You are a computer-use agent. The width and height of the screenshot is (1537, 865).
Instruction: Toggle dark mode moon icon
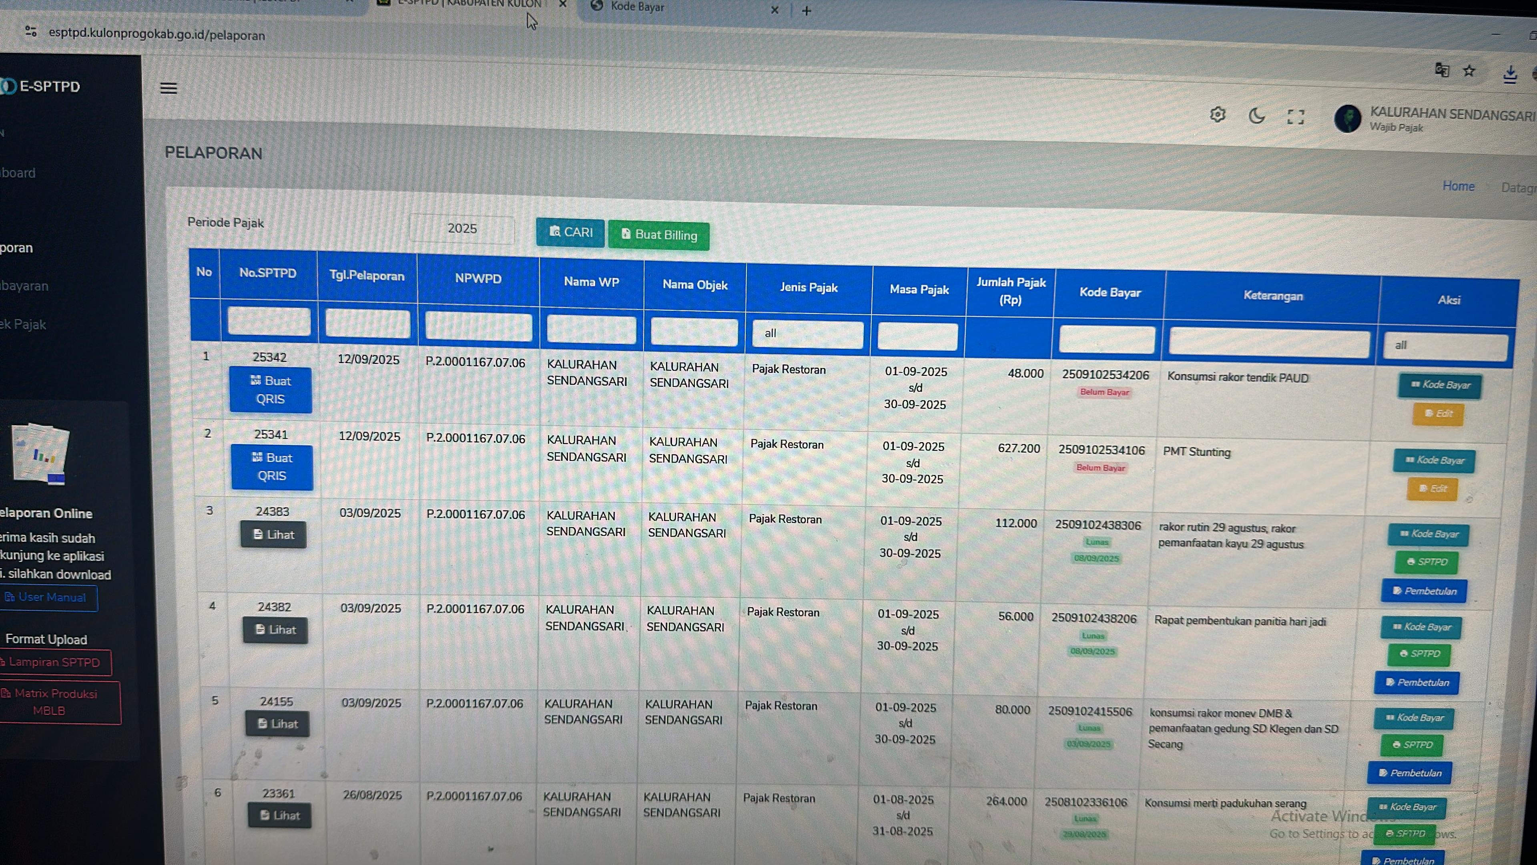point(1256,115)
